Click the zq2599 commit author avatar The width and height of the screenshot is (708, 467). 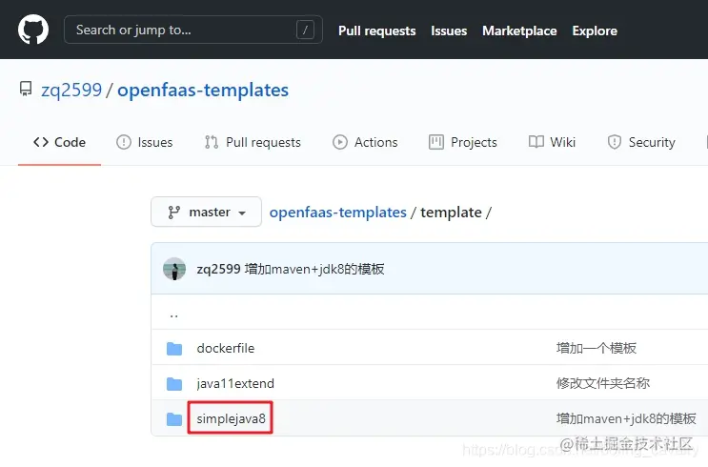tap(174, 269)
